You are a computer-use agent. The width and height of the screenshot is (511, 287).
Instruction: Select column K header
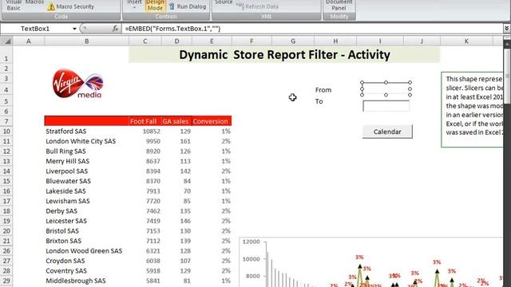point(466,41)
